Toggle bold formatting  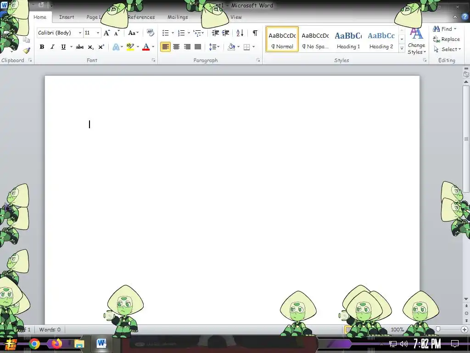coord(42,47)
